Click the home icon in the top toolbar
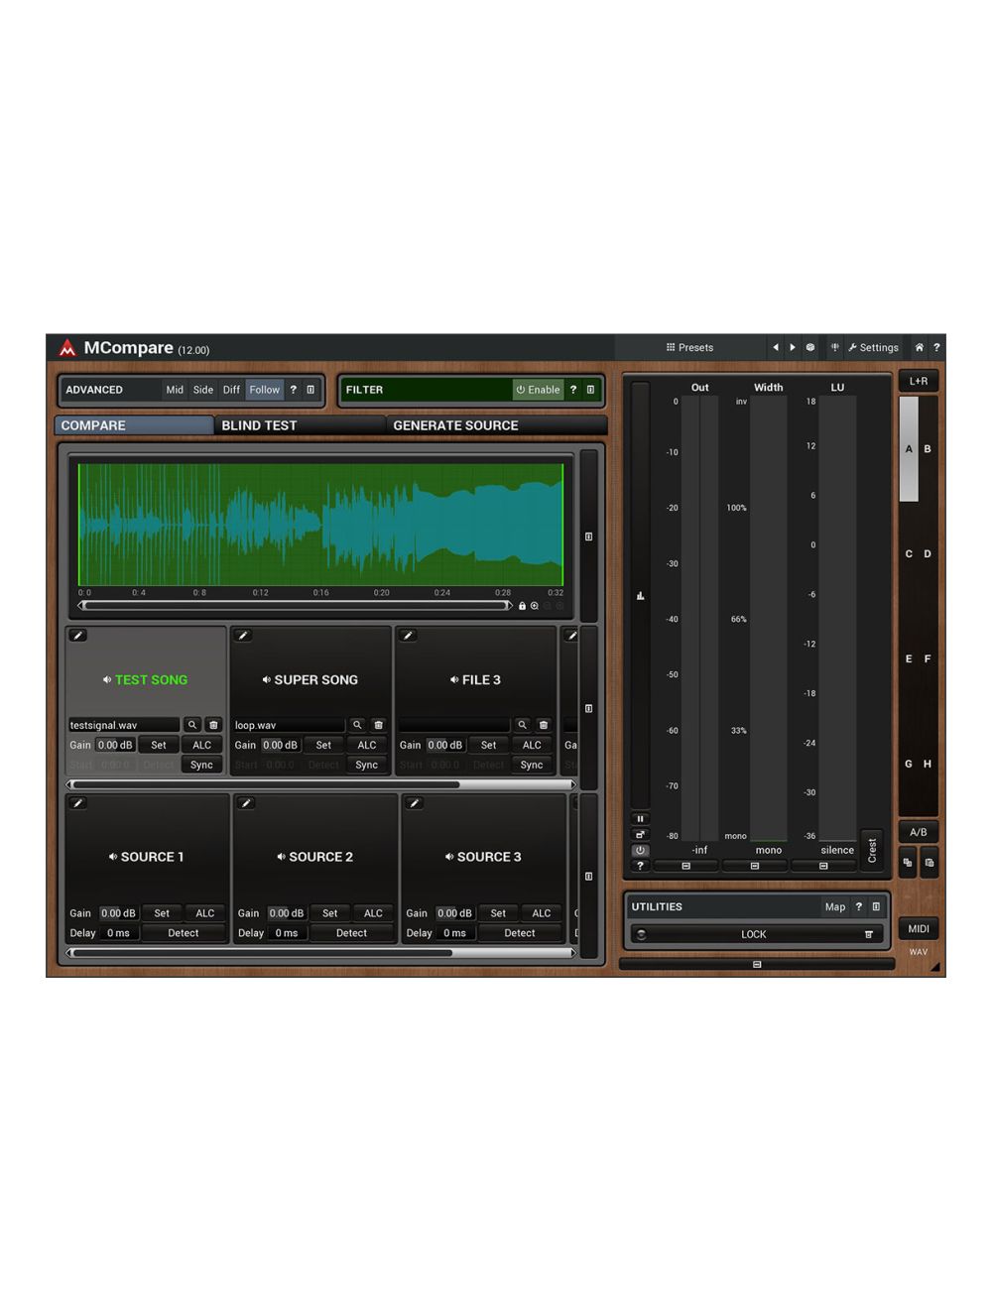Screen dimensions: 992x1309 click(920, 347)
